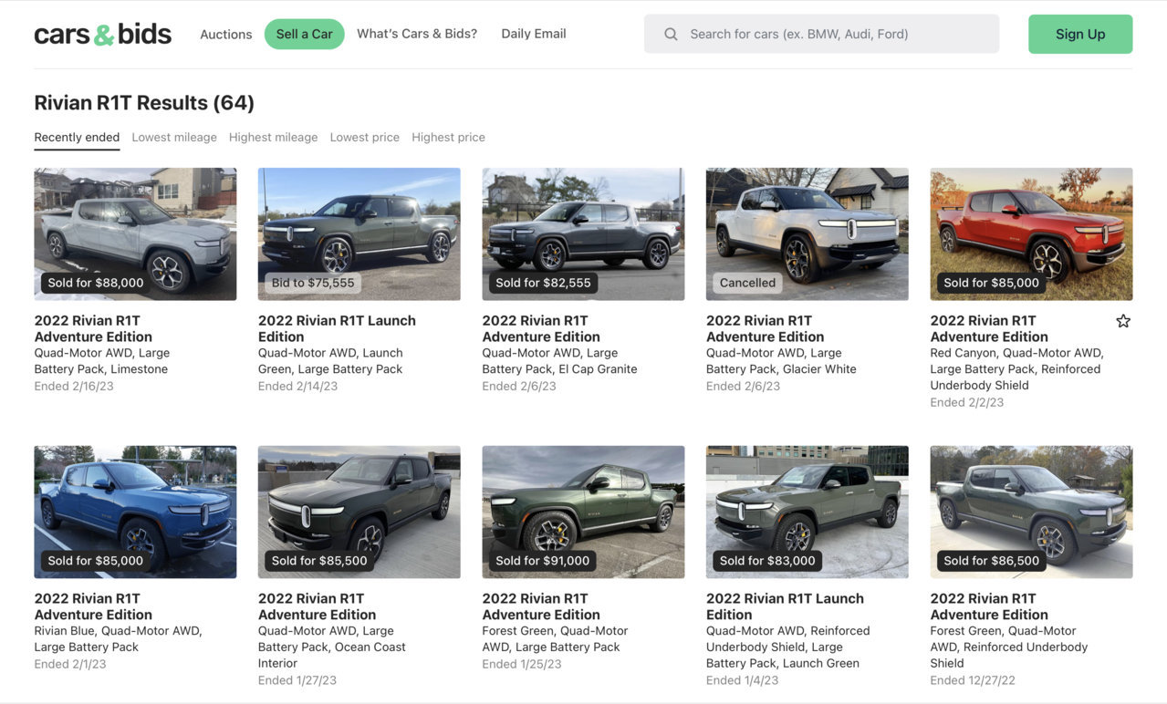Image resolution: width=1167 pixels, height=704 pixels.
Task: Click the 'Sold for $83,000' badge
Action: [767, 561]
